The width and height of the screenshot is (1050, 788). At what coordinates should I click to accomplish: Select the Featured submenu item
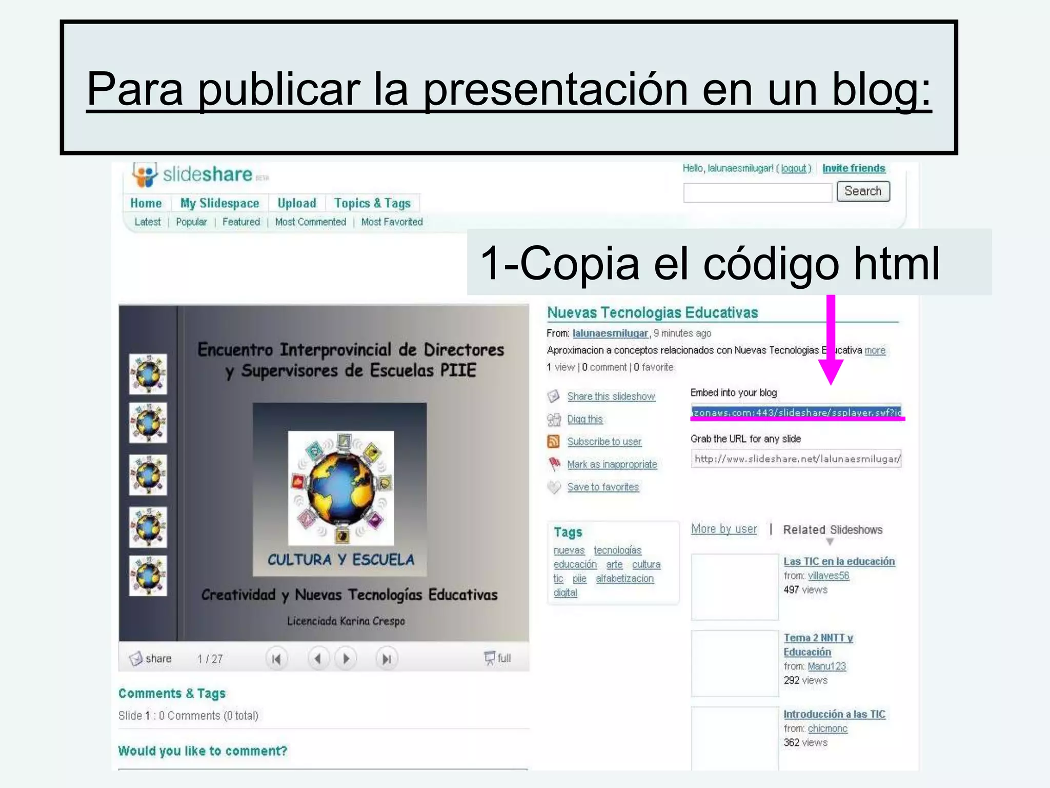pos(241,222)
